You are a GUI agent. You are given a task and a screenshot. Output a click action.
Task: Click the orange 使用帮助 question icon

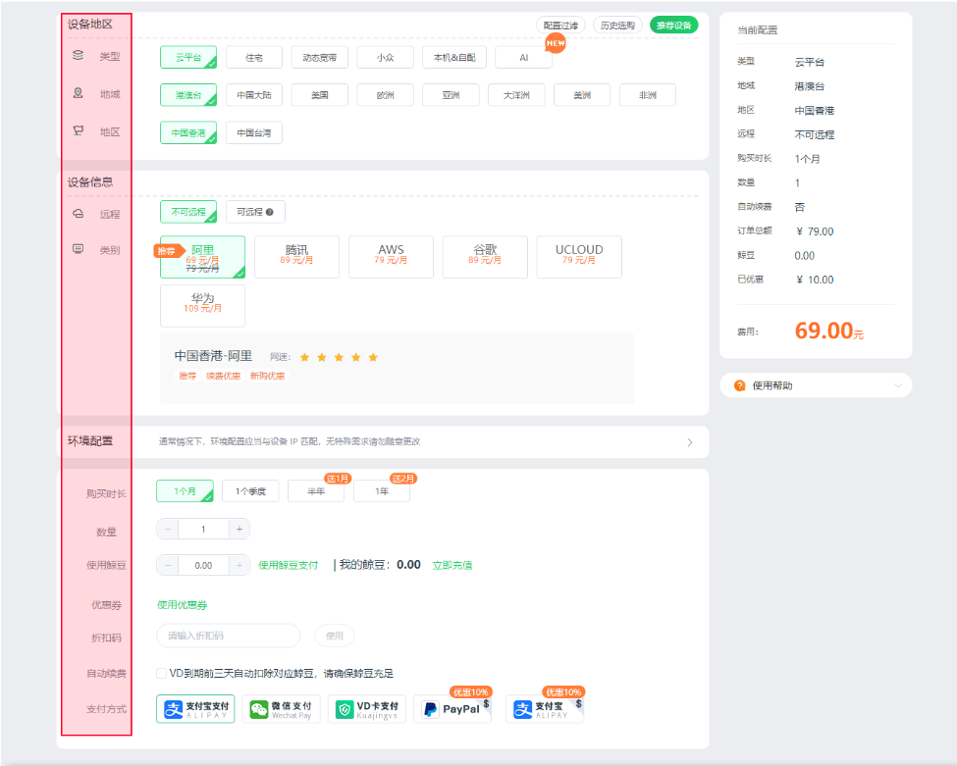pyautogui.click(x=740, y=385)
